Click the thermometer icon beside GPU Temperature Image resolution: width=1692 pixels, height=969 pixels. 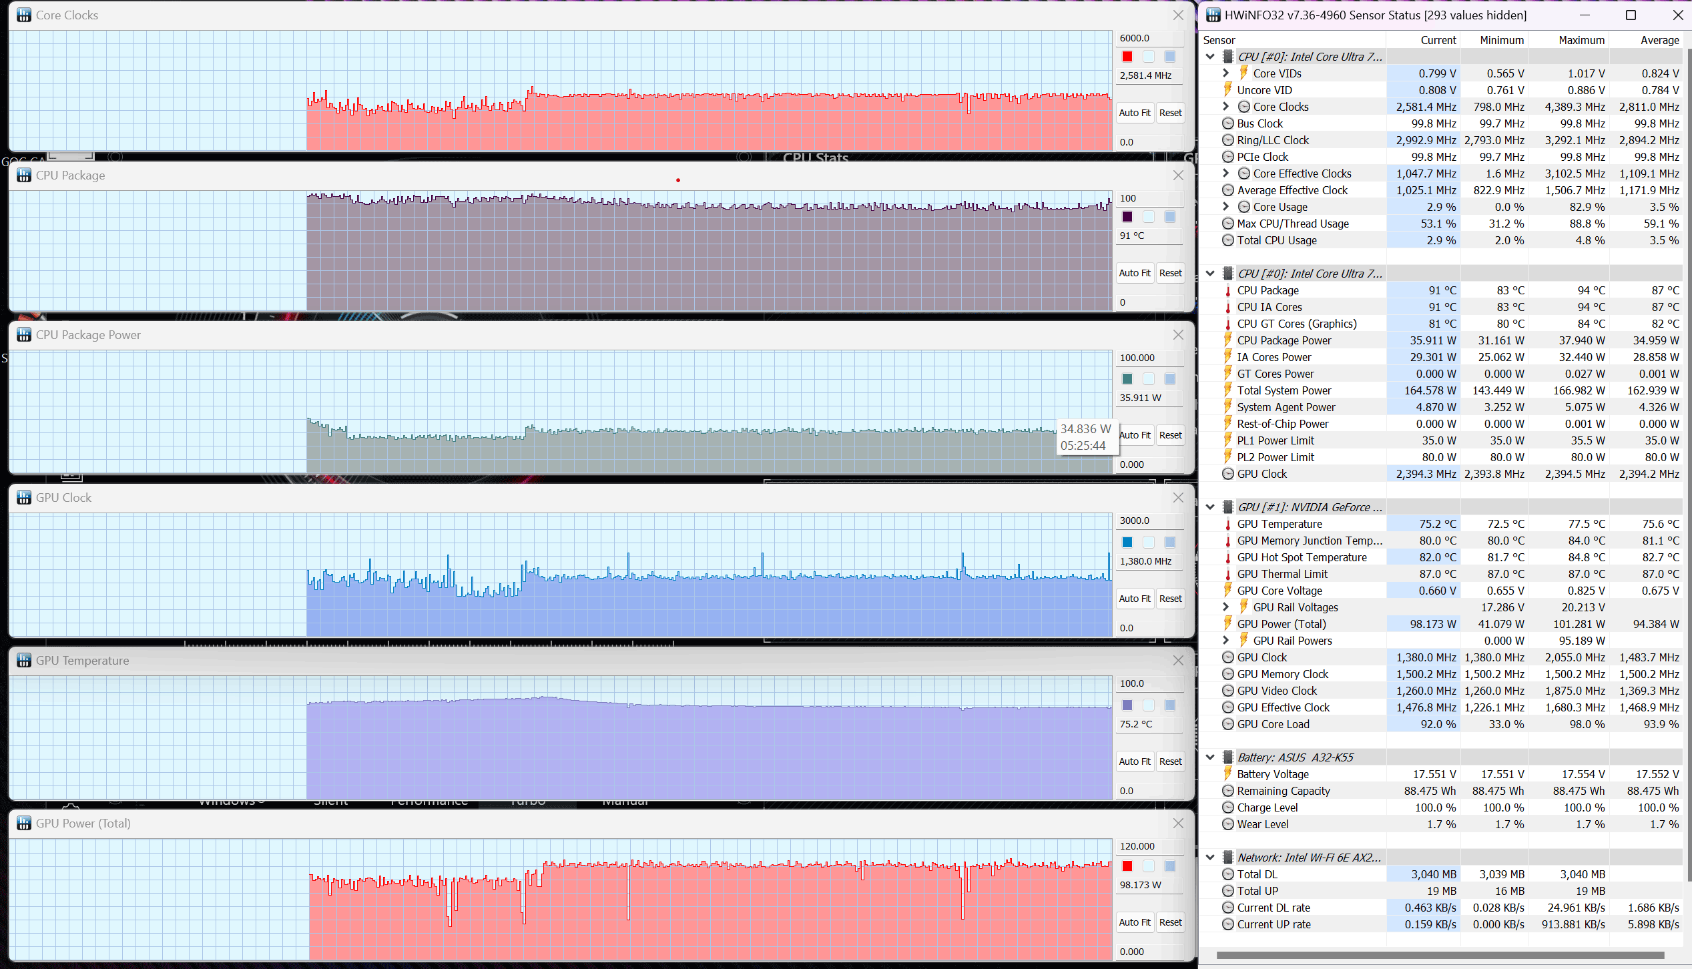[1227, 524]
